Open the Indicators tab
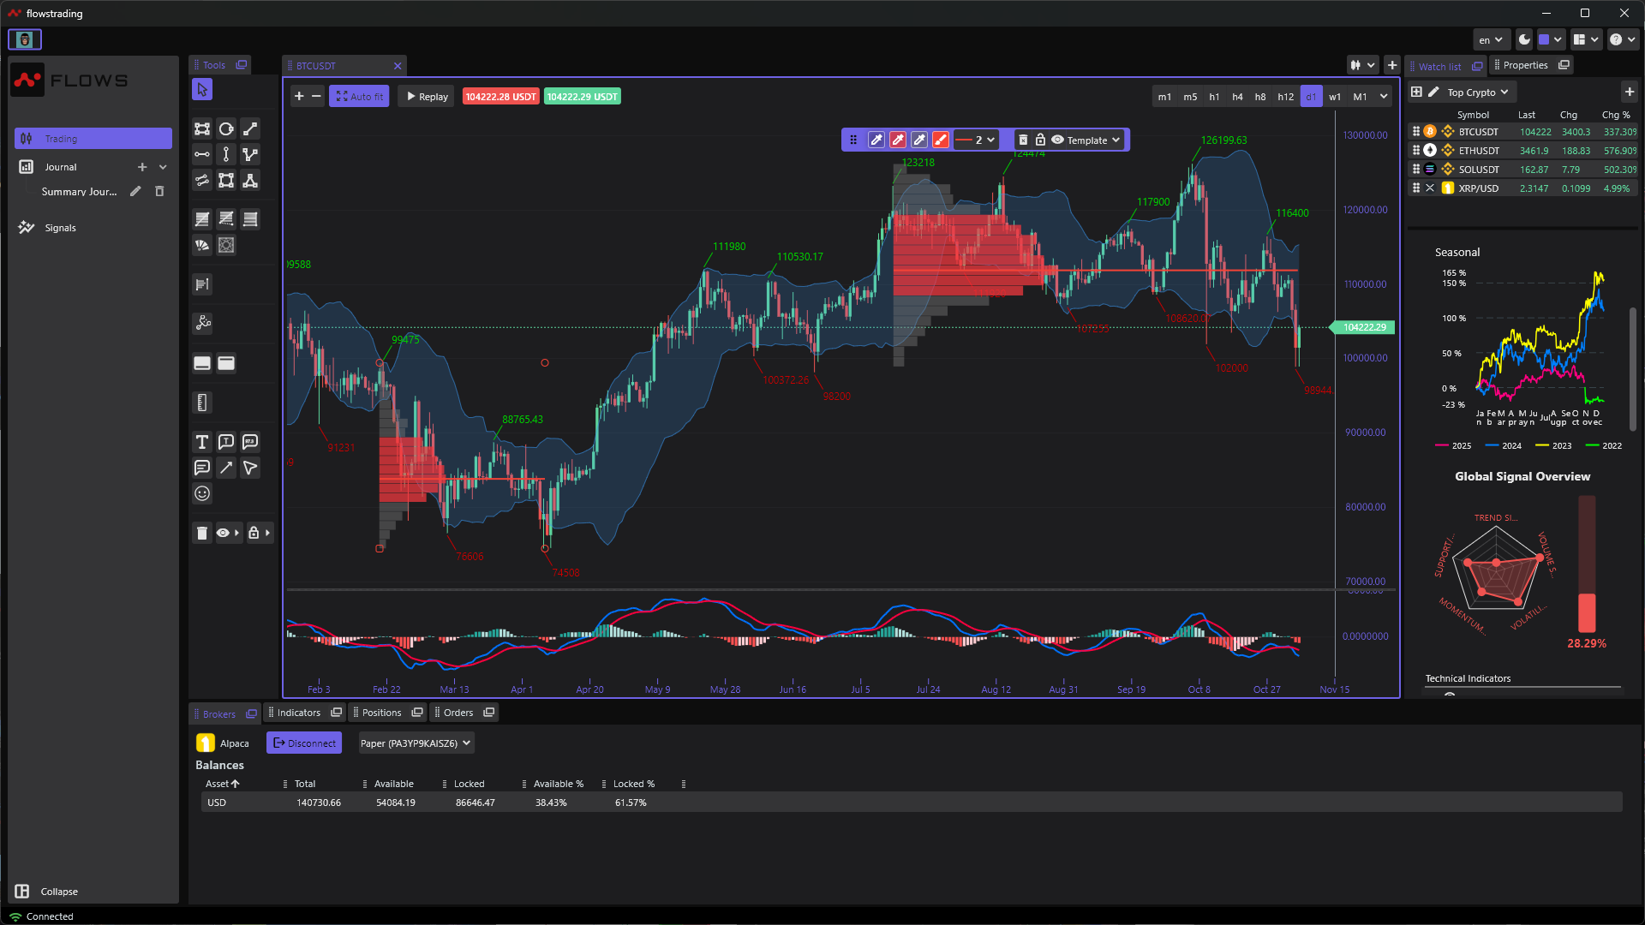The width and height of the screenshot is (1645, 925). pyautogui.click(x=298, y=713)
